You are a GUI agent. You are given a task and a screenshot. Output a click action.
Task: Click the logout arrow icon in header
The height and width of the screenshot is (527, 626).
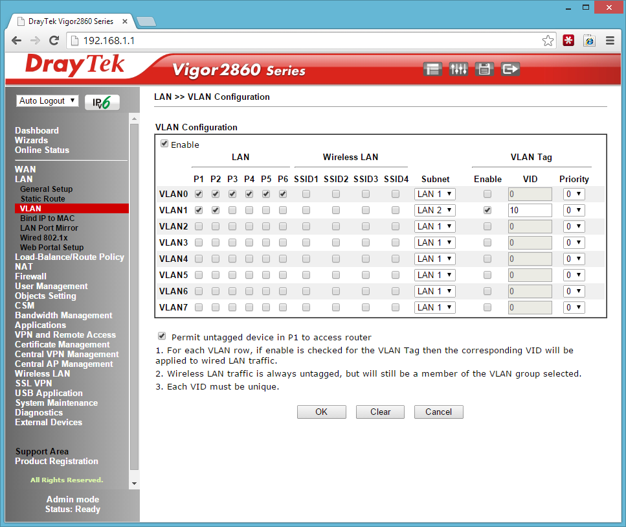510,69
